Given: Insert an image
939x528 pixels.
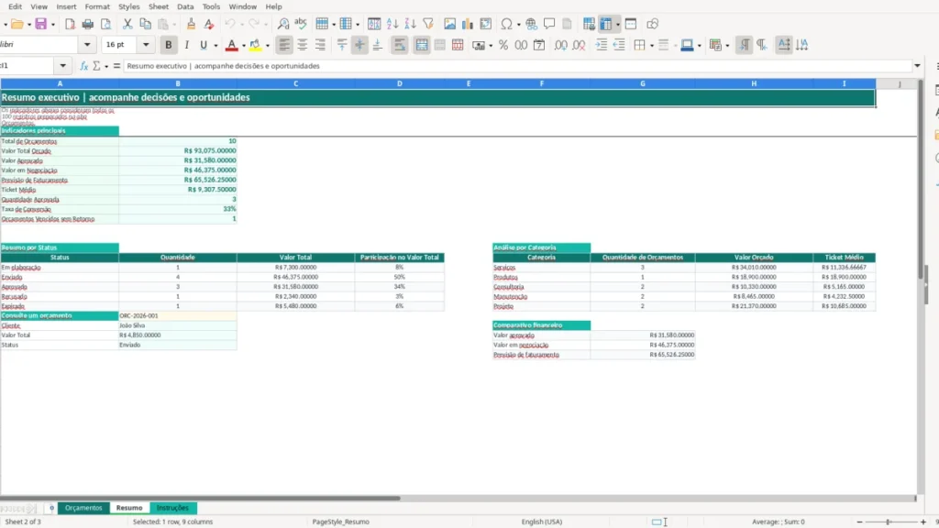Looking at the screenshot, I should tap(449, 24).
